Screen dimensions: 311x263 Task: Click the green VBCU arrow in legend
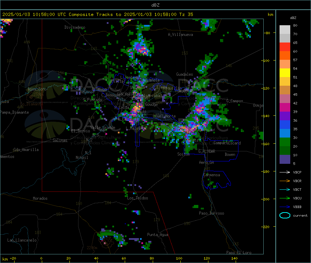click(x=285, y=198)
